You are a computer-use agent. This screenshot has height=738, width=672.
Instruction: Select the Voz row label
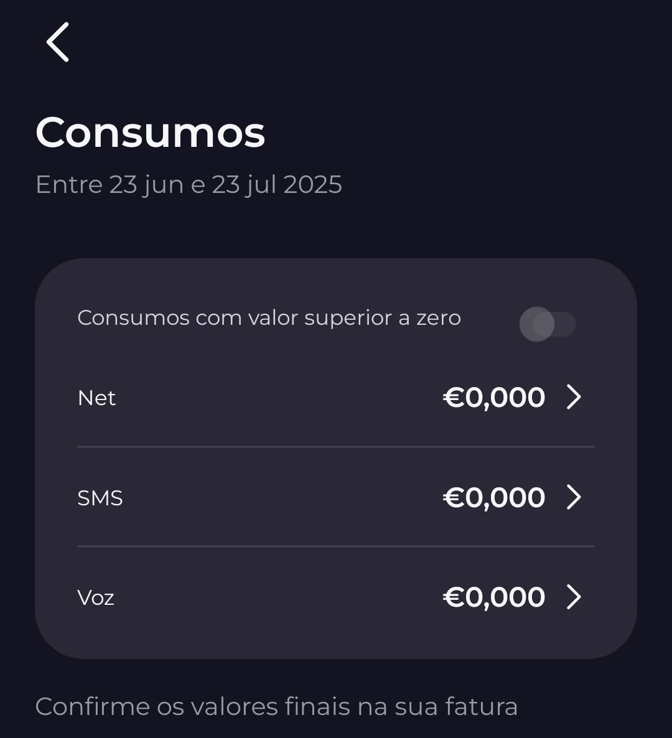96,597
